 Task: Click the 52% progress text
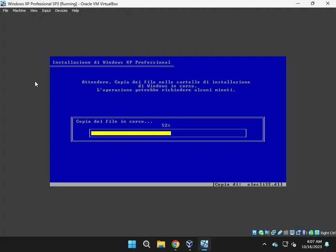tap(166, 125)
